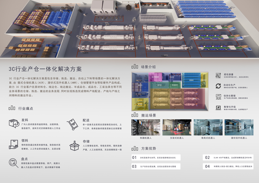This screenshot has height=183, width=259.
Task: Click bar chart icon beside 行业痛点
Action: [x=12, y=108]
